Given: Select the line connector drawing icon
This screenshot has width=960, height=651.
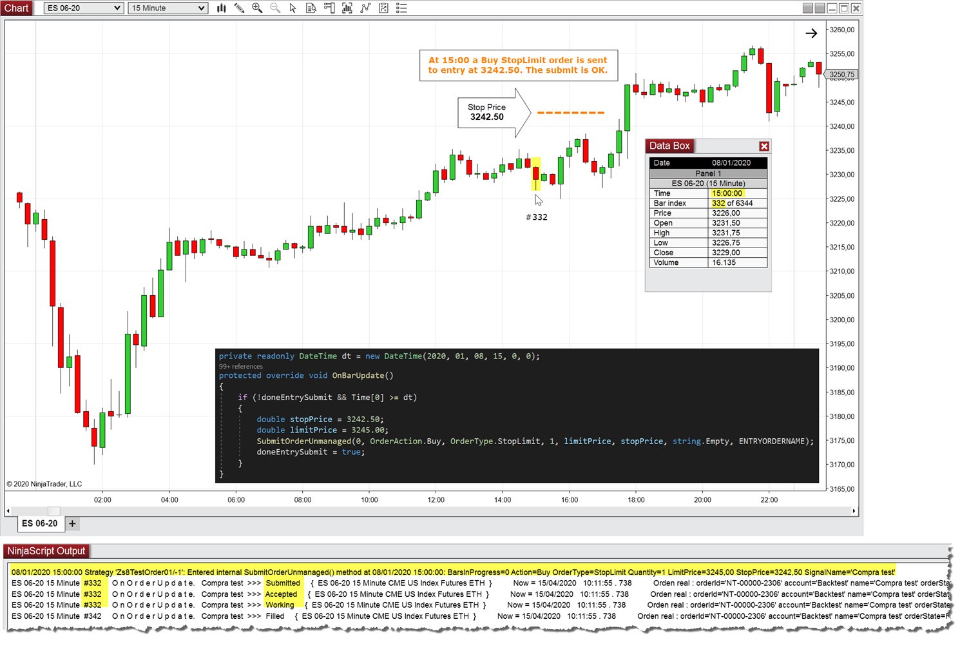Looking at the screenshot, I should pos(365,8).
